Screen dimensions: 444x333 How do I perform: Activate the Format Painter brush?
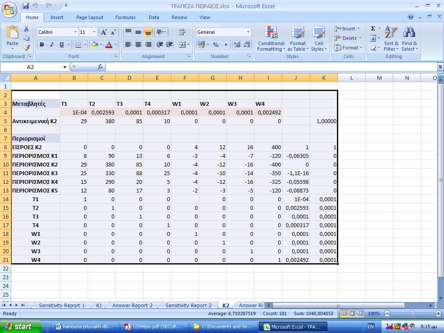(26, 47)
